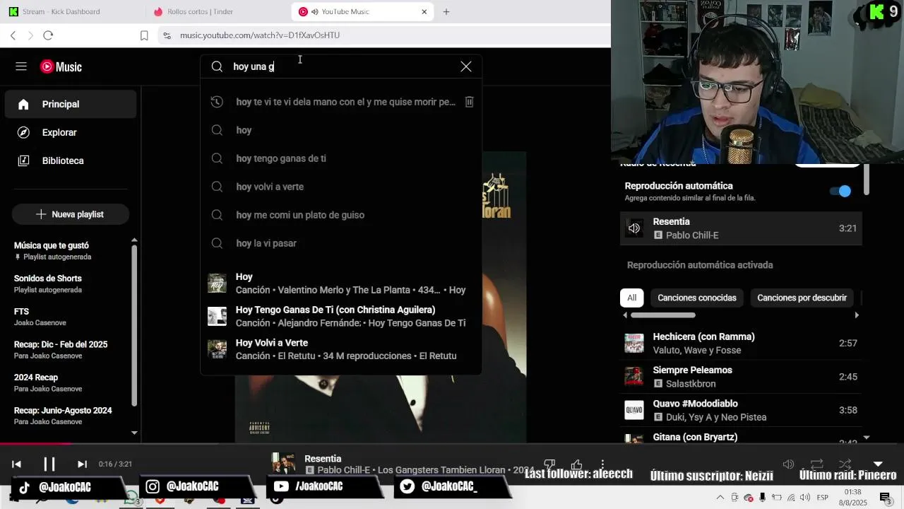Go to Principal home section

(x=71, y=104)
